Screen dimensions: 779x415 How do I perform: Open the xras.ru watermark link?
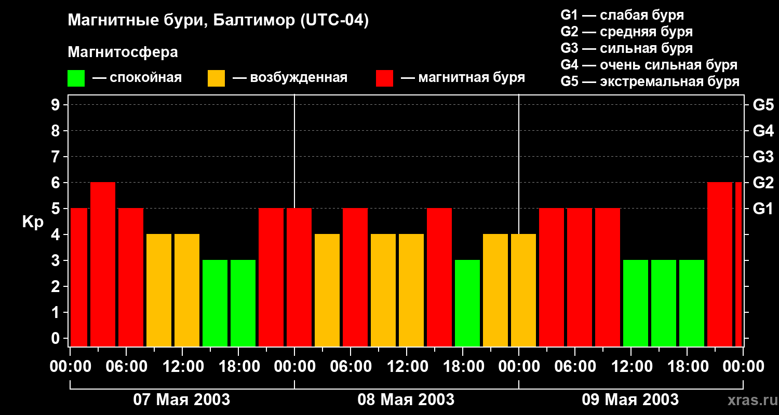coord(750,400)
